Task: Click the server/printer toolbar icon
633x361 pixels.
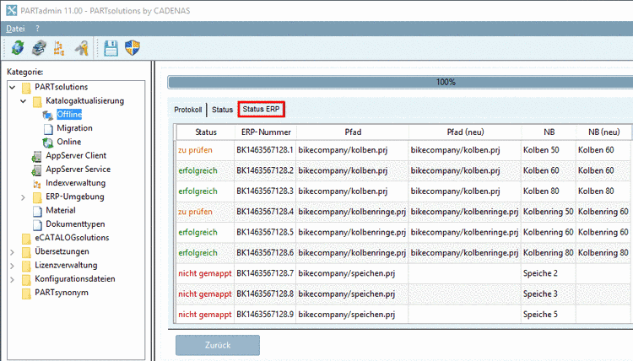Action: pos(39,48)
